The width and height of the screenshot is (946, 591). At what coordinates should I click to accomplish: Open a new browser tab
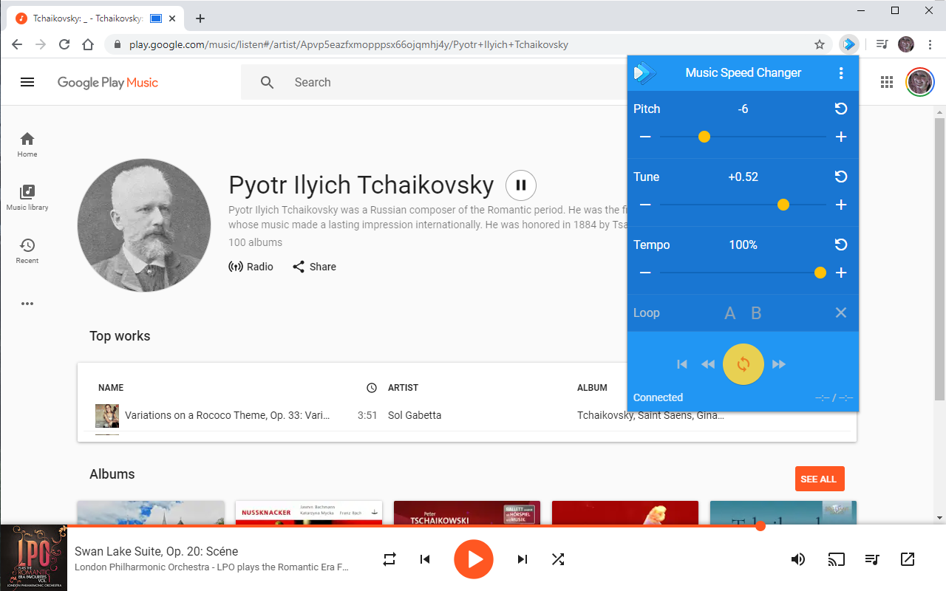(x=200, y=18)
